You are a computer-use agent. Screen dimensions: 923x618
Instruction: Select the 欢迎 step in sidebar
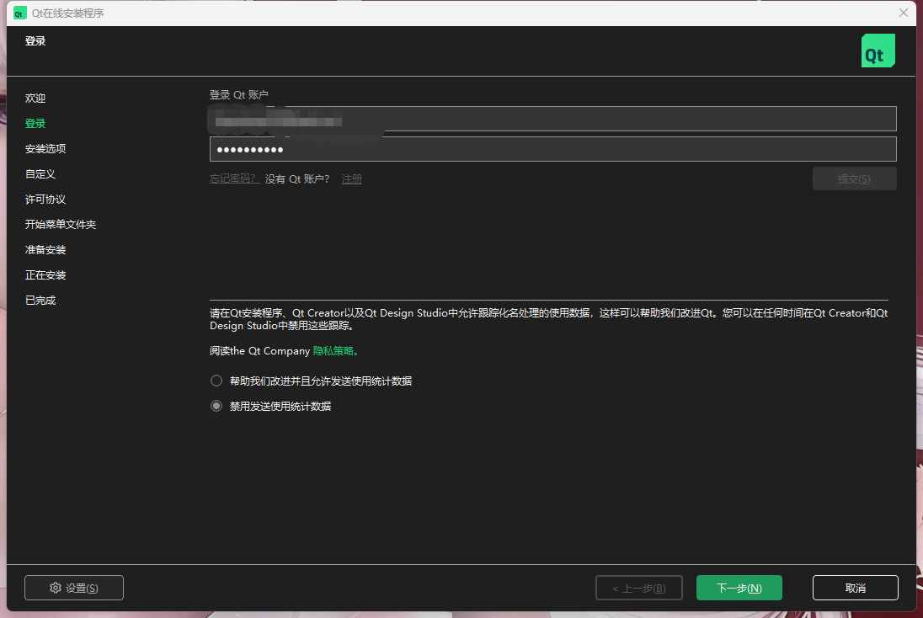point(35,99)
